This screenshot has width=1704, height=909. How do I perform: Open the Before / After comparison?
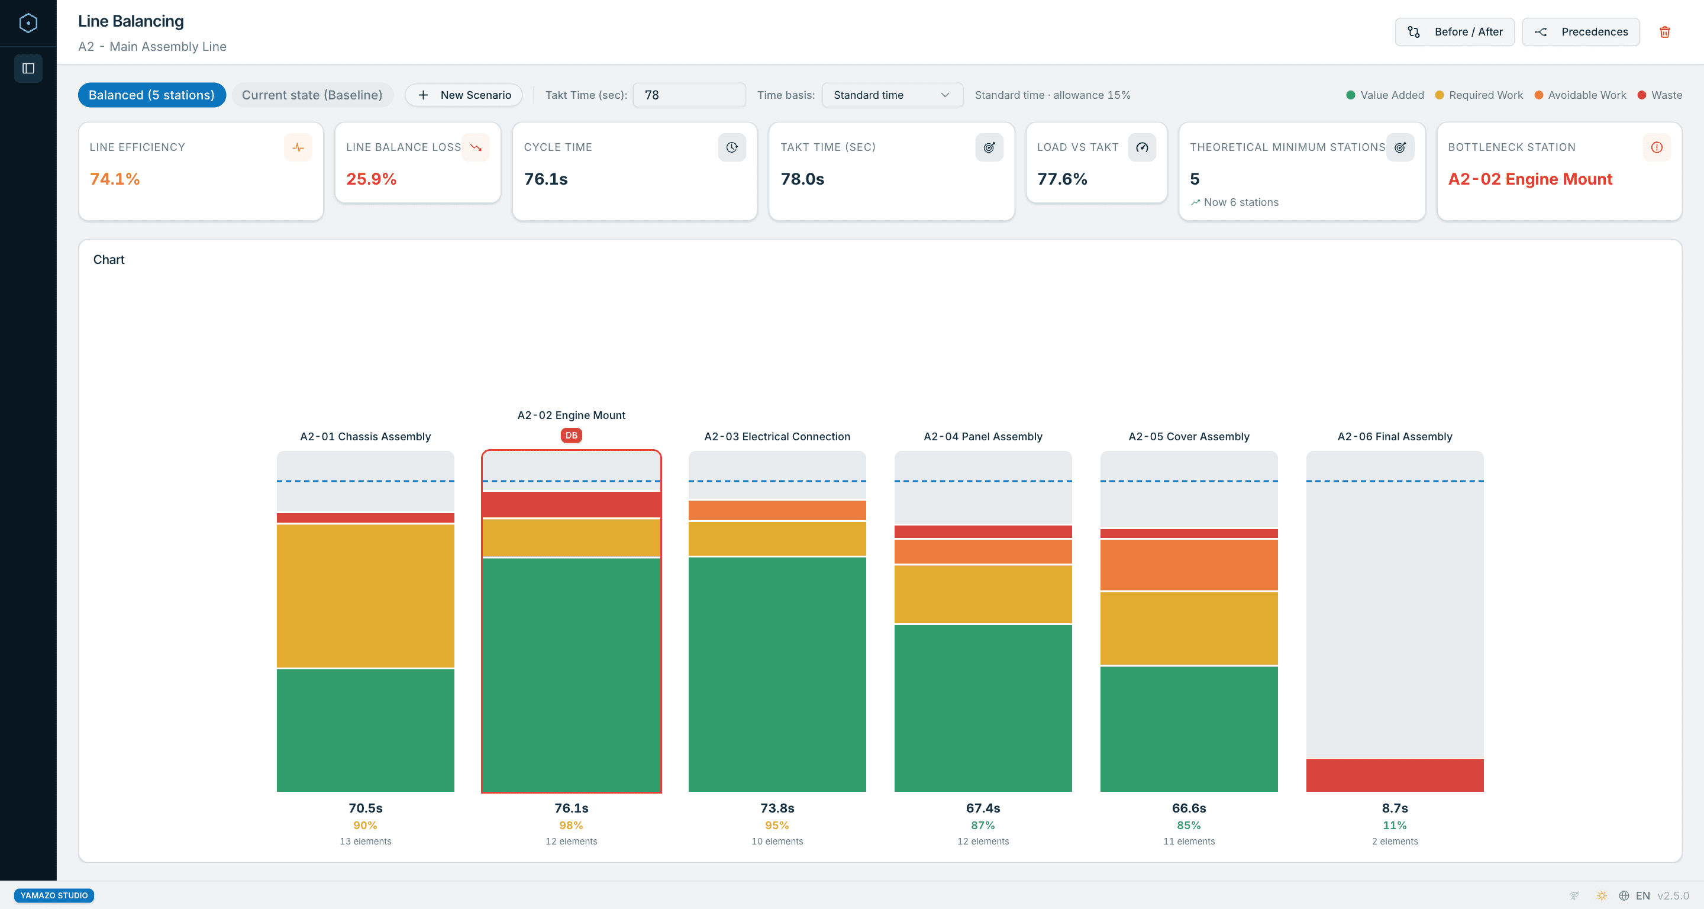(1455, 32)
